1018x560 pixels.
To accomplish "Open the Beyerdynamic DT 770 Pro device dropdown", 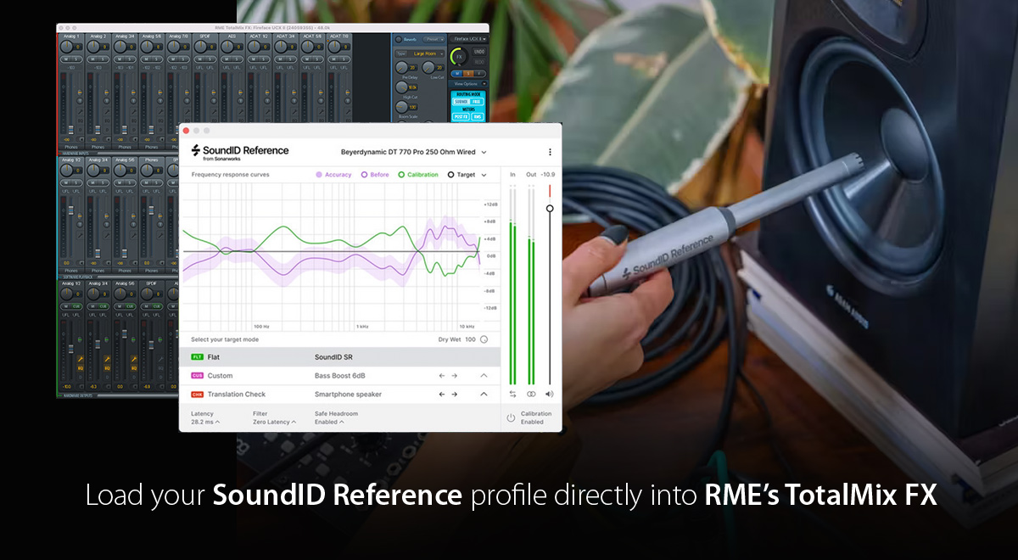I will [x=414, y=152].
